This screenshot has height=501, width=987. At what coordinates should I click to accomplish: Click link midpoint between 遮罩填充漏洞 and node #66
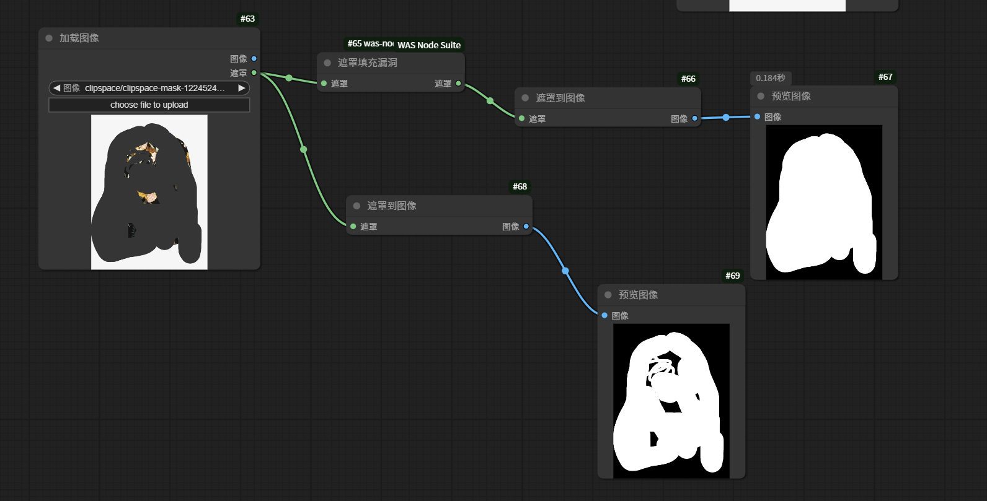point(490,101)
